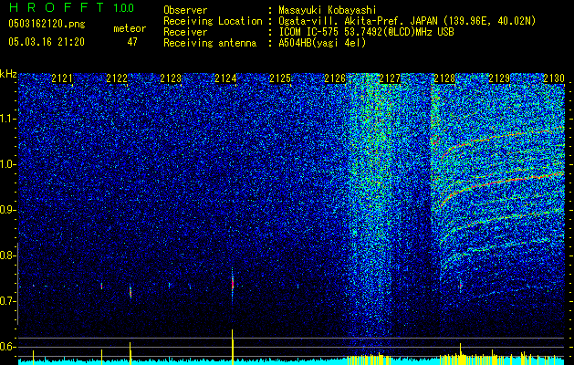Click the 2123 time marker
Viewport: 574px width, 365px height.
click(x=171, y=78)
